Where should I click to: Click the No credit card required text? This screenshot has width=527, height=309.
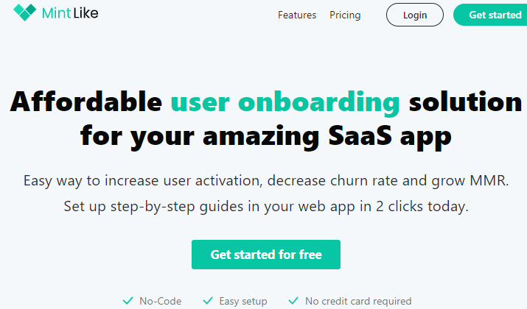click(358, 301)
